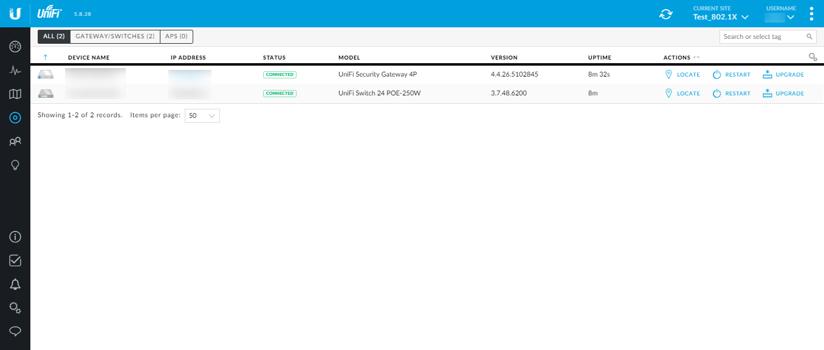Locate the UniFi Security Gateway 4P
The height and width of the screenshot is (350, 824).
(x=682, y=75)
